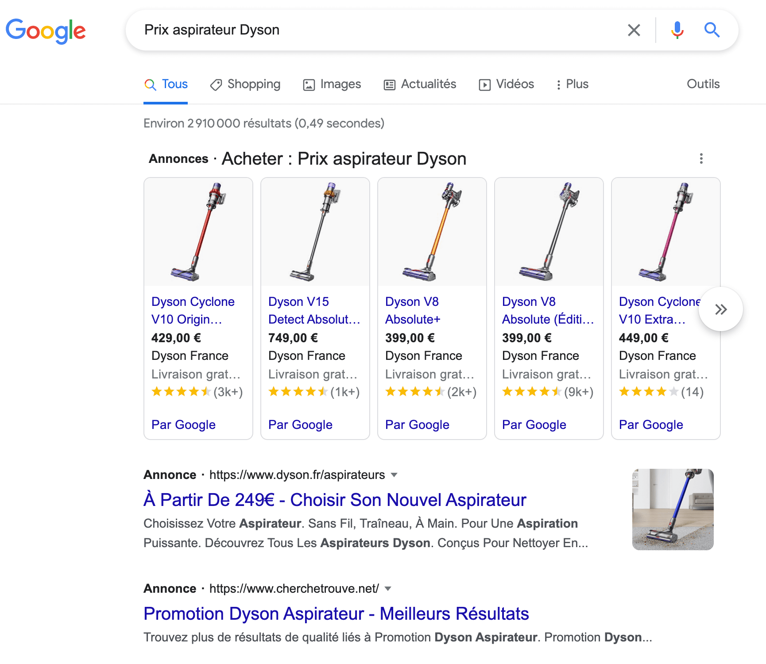Open the Plus menu

[x=576, y=84]
